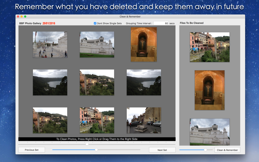This screenshot has width=259, height=162.
Task: Click the Grouping Time Interval seconds field
Action: tap(161, 23)
